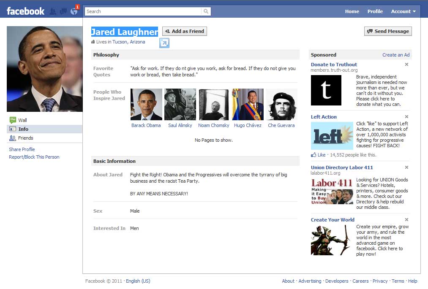This screenshot has height=289, width=428.
Task: Click the Noam Chomsky name link
Action: click(x=214, y=125)
